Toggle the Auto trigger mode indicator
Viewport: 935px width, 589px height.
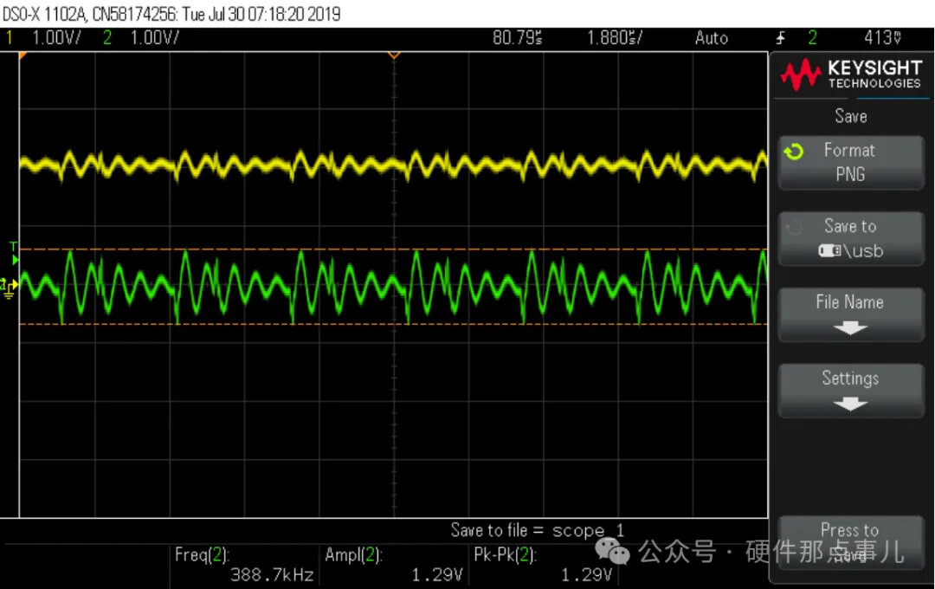(711, 38)
